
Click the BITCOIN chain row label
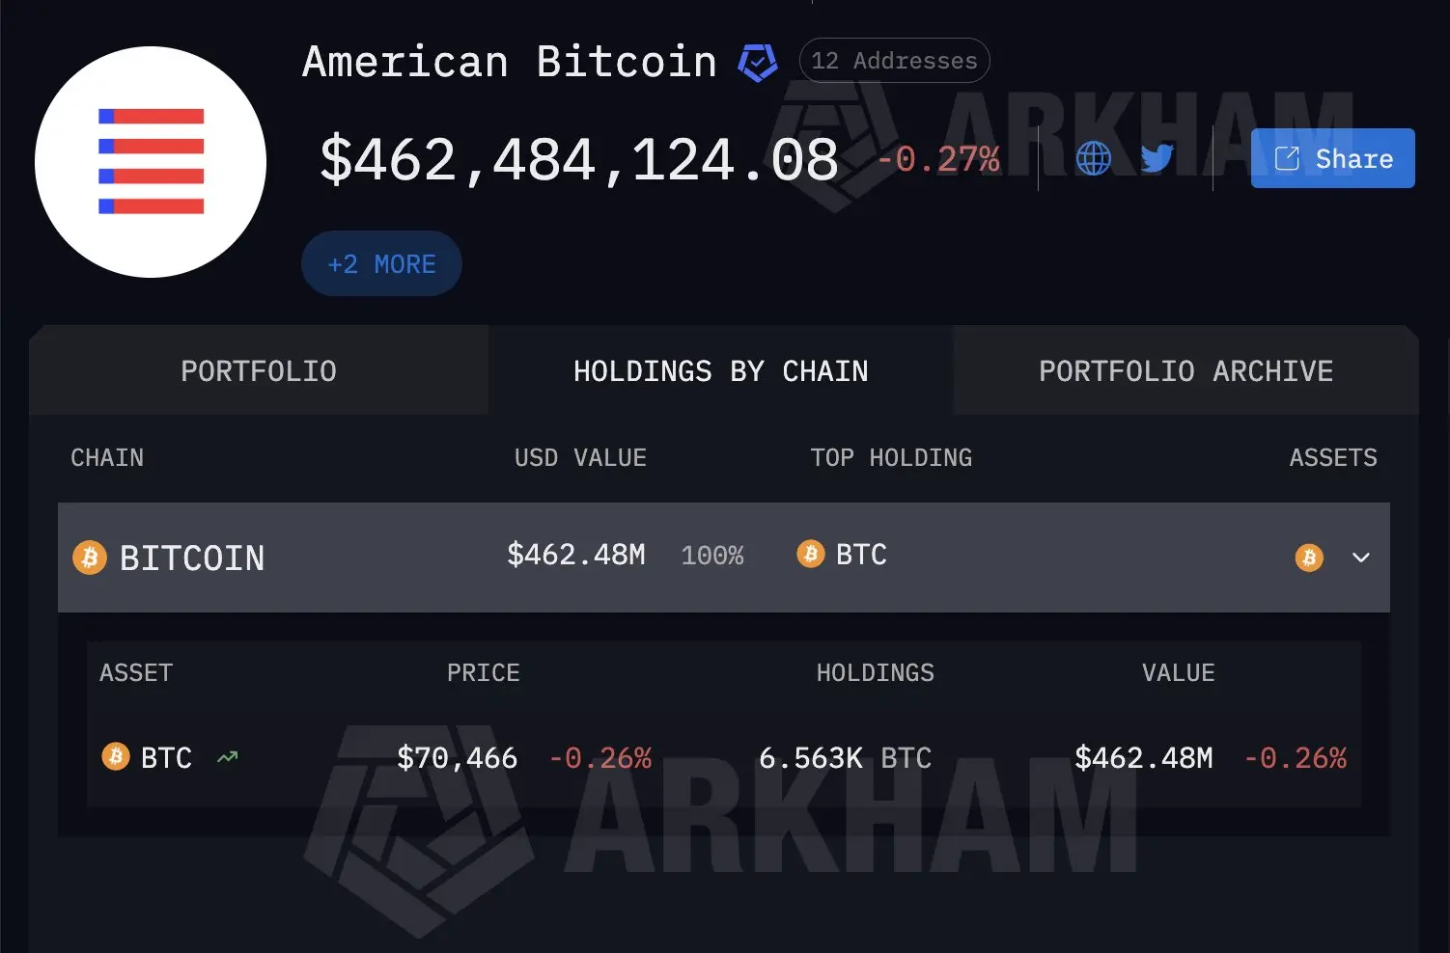point(192,557)
